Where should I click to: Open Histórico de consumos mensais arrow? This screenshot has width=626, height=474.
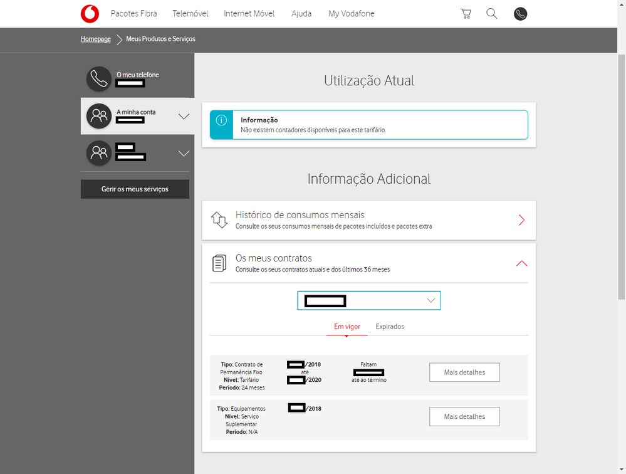point(521,220)
